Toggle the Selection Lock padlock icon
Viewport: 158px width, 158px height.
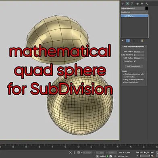pos(75,152)
